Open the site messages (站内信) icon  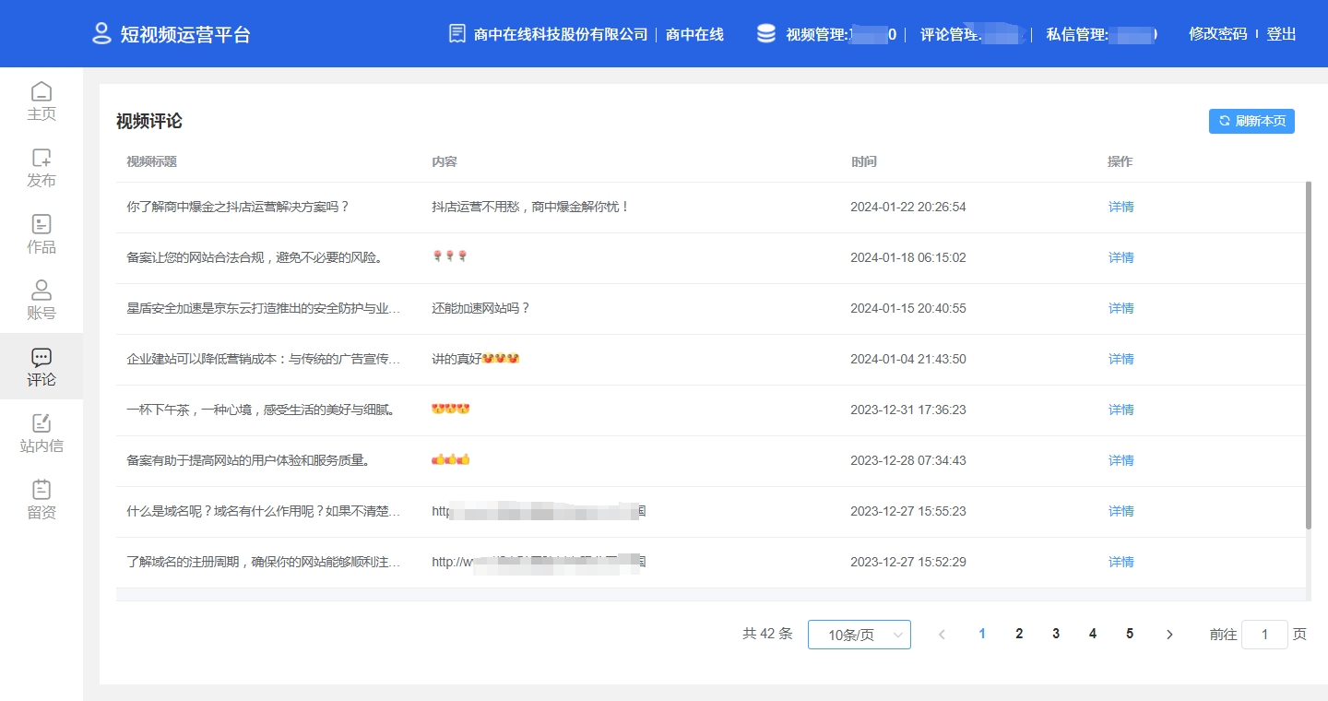(x=41, y=423)
